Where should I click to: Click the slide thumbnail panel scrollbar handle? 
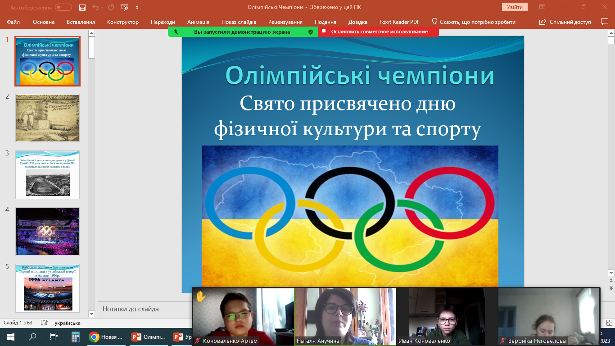92,47
